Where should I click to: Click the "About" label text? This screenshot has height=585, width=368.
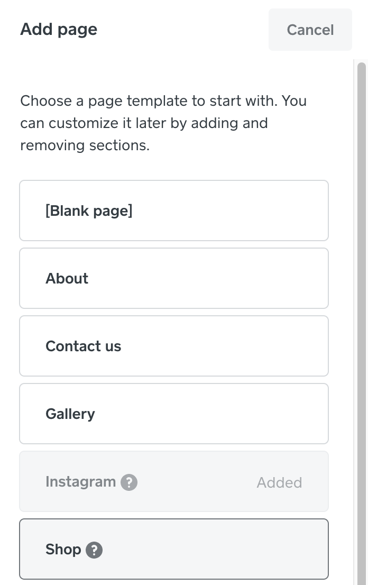pos(67,278)
